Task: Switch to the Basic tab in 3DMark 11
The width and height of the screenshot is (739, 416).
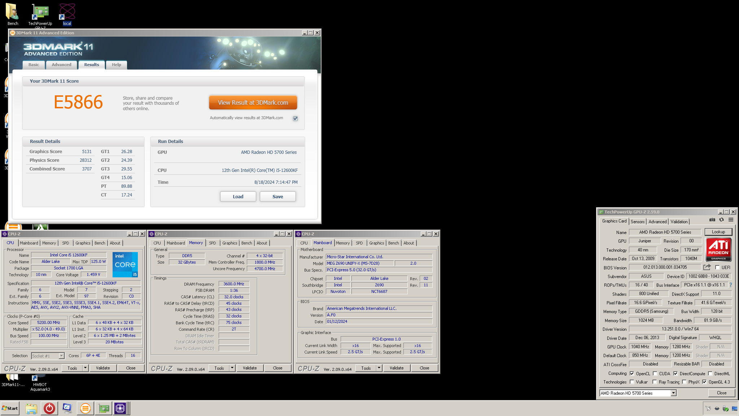Action: (x=34, y=65)
